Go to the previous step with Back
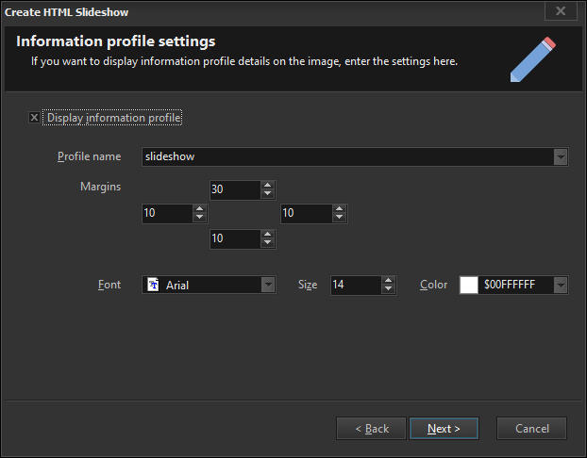Image resolution: width=587 pixels, height=458 pixels. (371, 429)
